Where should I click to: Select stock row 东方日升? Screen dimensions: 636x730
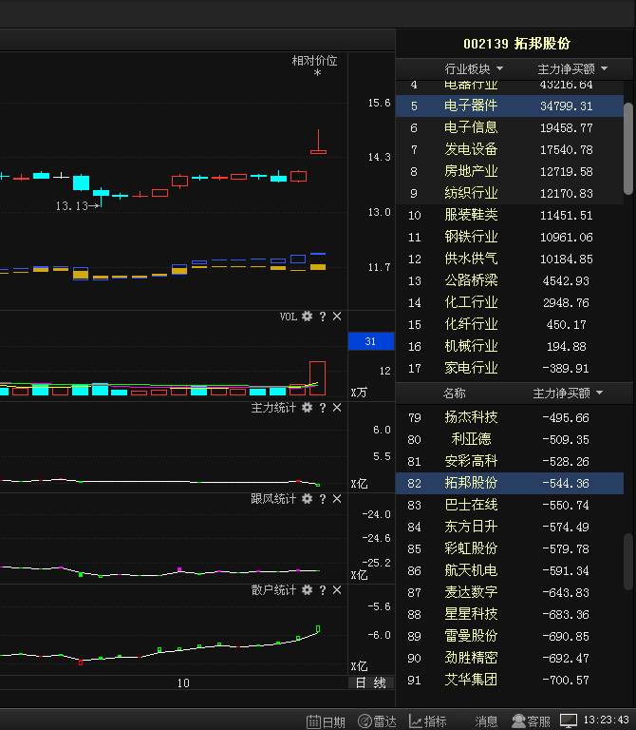(x=510, y=527)
